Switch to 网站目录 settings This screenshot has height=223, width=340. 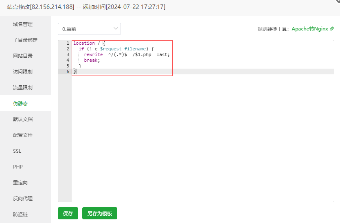tap(23, 56)
